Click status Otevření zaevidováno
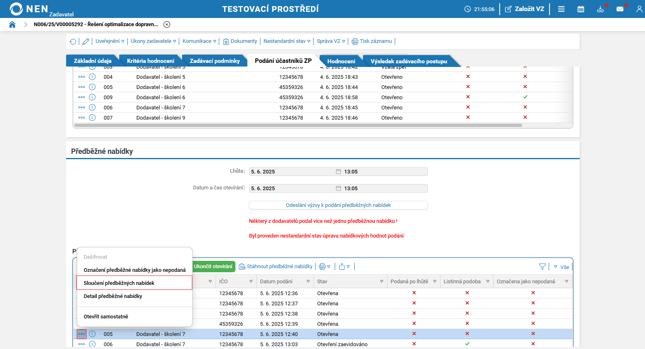The height and width of the screenshot is (349, 645). point(342,345)
